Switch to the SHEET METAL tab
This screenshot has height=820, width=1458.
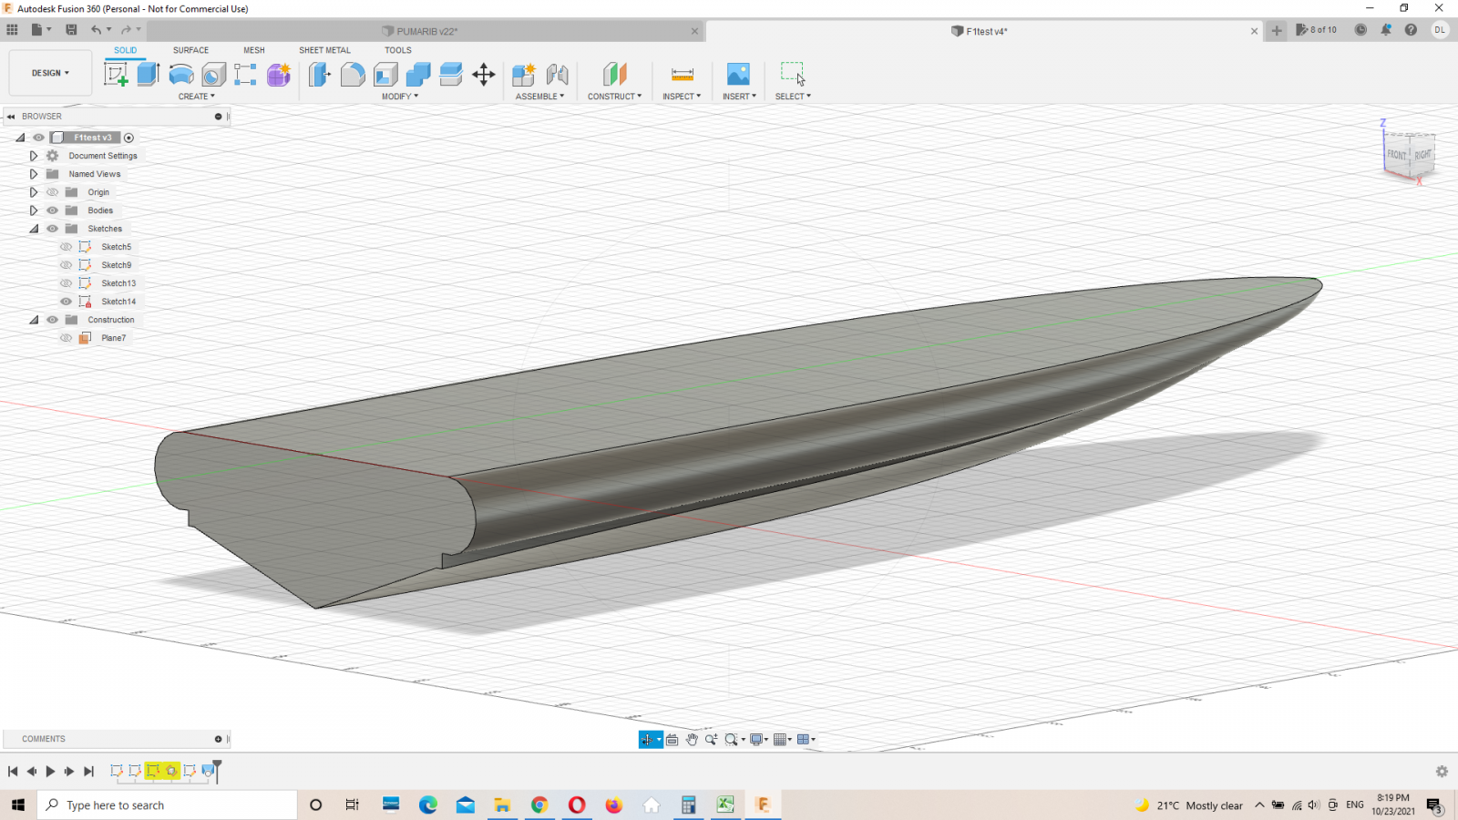coord(324,50)
